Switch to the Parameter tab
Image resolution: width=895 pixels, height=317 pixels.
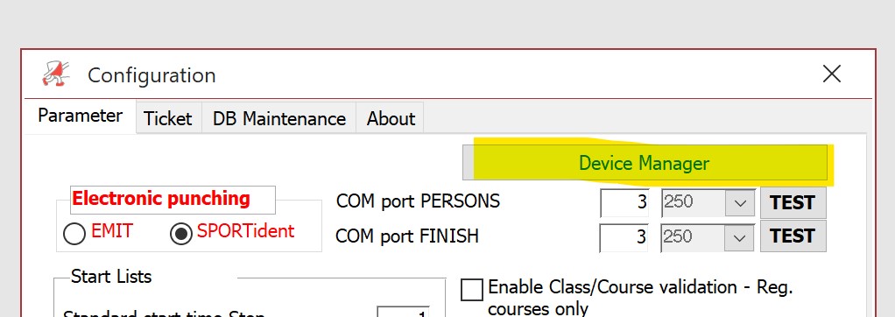click(80, 116)
